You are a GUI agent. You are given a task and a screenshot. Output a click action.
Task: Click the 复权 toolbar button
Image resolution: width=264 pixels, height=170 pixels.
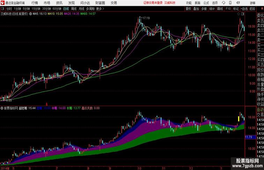click(189, 9)
